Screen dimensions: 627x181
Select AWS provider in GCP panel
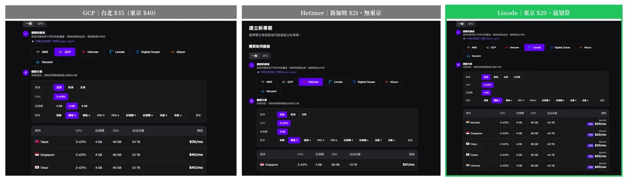tap(42, 52)
